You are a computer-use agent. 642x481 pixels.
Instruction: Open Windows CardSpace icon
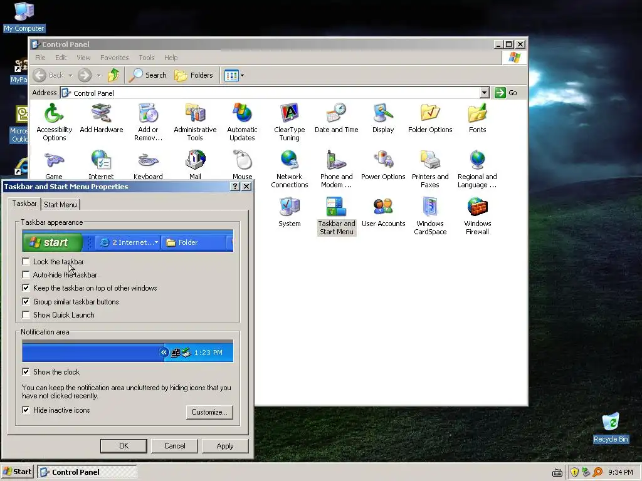(x=430, y=215)
